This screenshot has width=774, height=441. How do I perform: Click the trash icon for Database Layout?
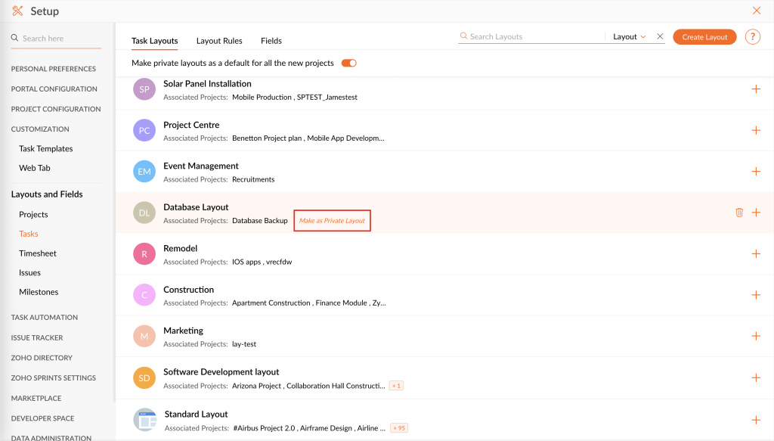739,213
